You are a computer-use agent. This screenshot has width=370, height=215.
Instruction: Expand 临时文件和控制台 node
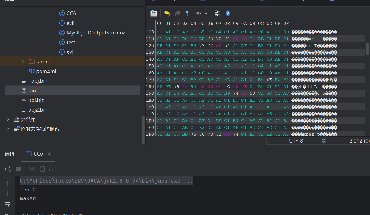click(x=8, y=129)
